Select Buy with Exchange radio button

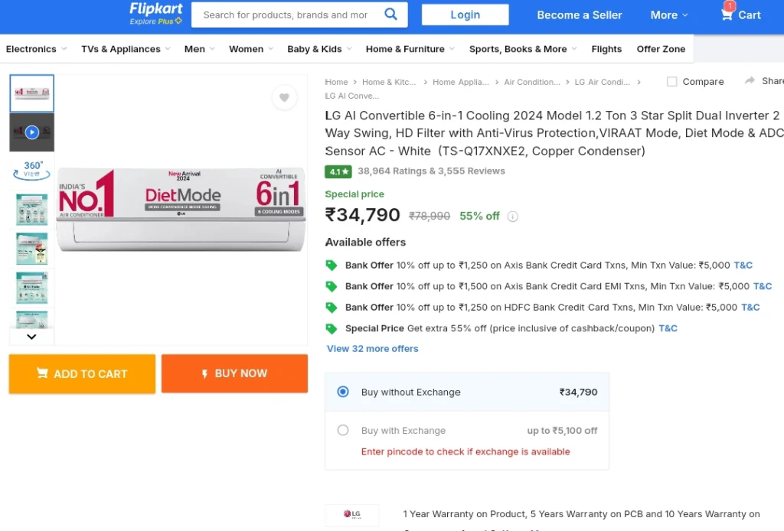(x=343, y=430)
